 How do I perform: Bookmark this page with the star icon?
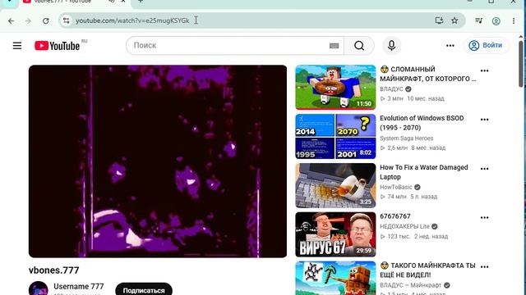(x=454, y=20)
